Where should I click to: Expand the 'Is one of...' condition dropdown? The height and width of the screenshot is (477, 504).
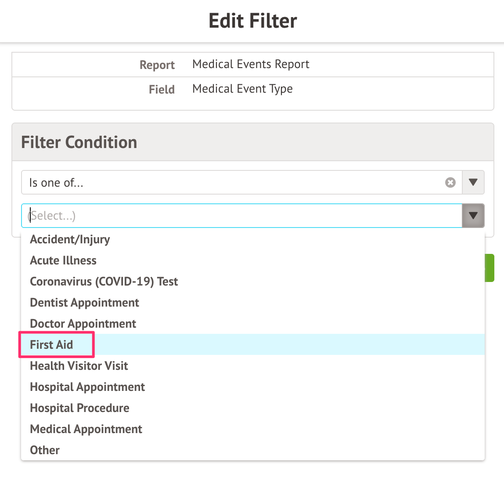[x=473, y=182]
